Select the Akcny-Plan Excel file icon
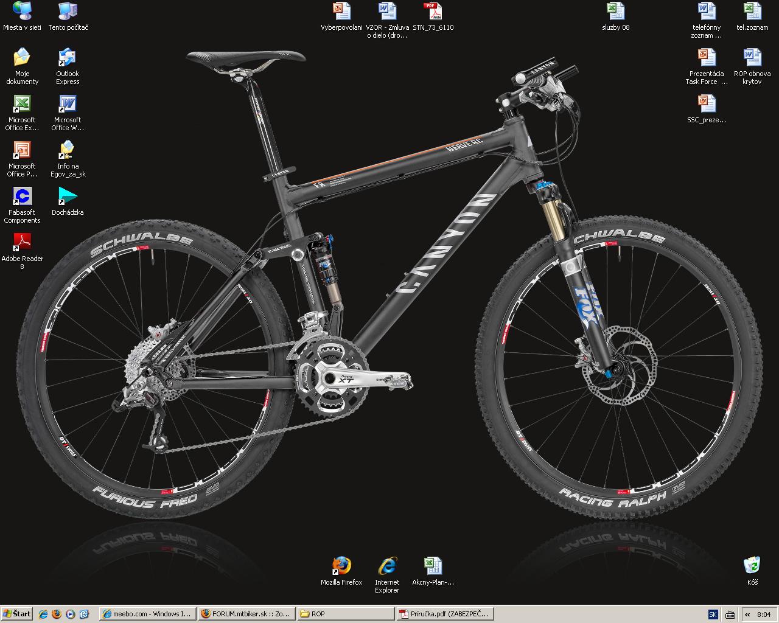This screenshot has height=623, width=779. (x=433, y=566)
